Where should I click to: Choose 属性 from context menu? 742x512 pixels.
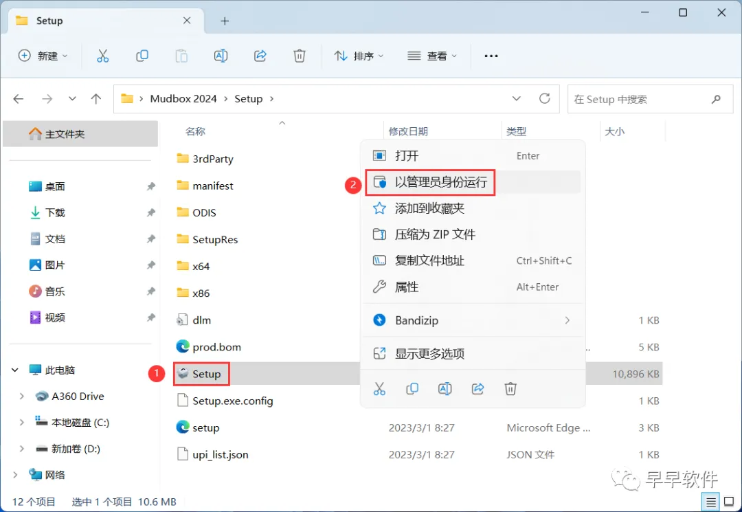coord(473,287)
